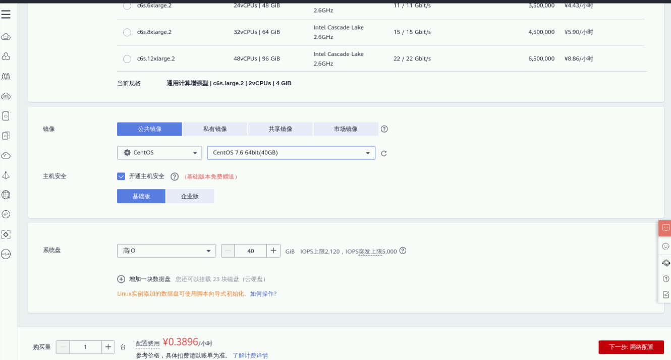This screenshot has width=671, height=360.
Task: Open the cloud disk sidebar icon
Action: pos(6,96)
